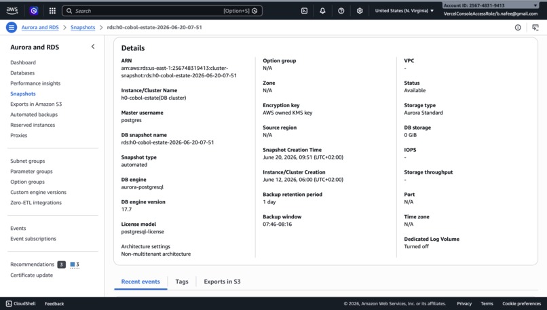Click the Non-multitenant architecture value
Screen dimensions: 547x310
point(156,254)
